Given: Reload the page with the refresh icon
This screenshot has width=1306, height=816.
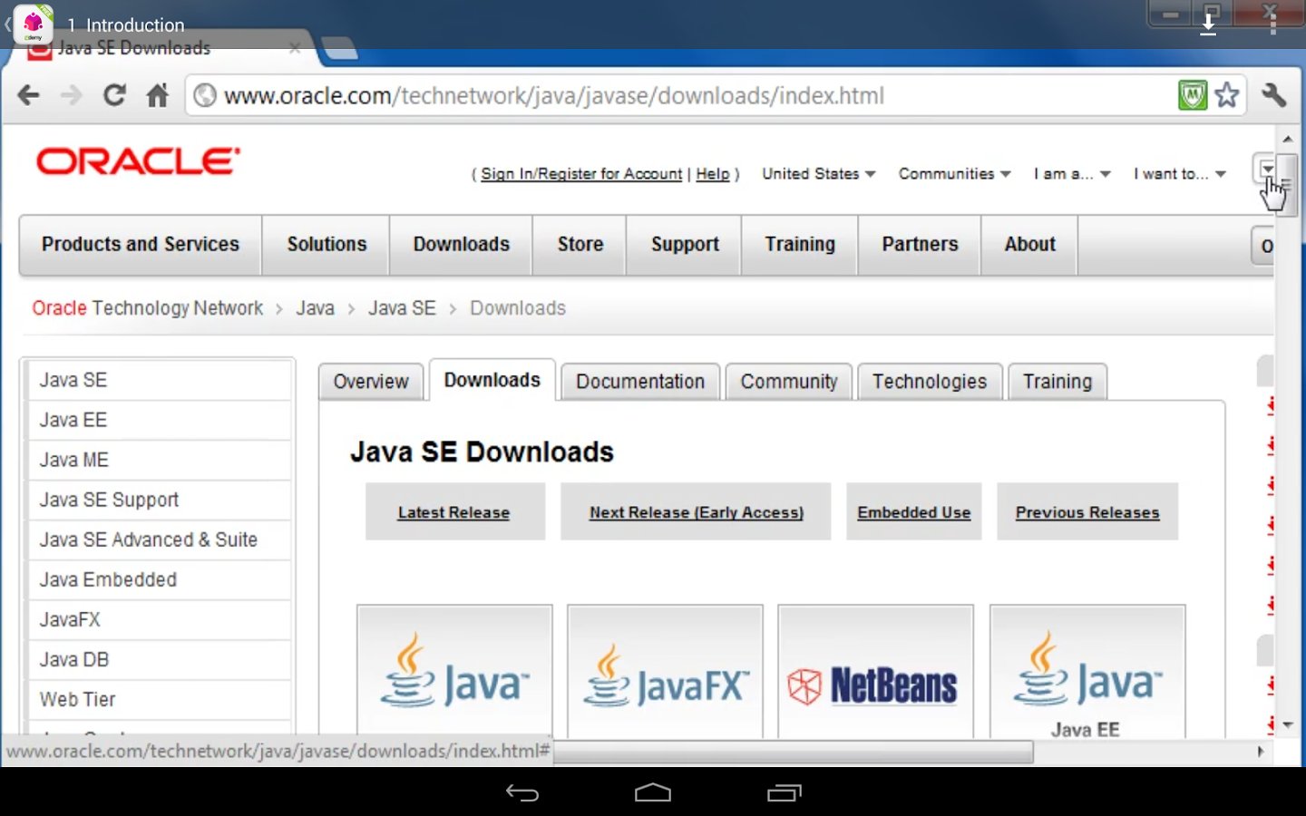Looking at the screenshot, I should [114, 95].
